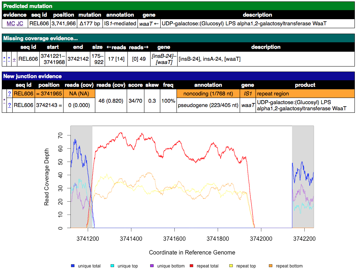Open the MC evidence link
Image resolution: width=357 pixels, height=274 pixels.
(x=11, y=23)
